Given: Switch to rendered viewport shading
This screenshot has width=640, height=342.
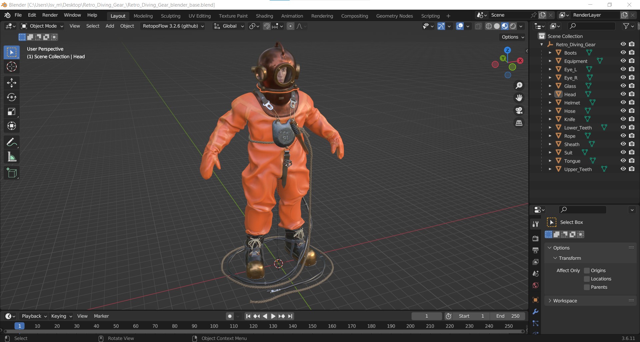Looking at the screenshot, I should (513, 26).
